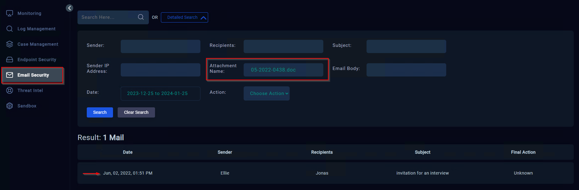The width and height of the screenshot is (579, 190).
Task: Click the Sandbox cube icon
Action: [x=10, y=106]
